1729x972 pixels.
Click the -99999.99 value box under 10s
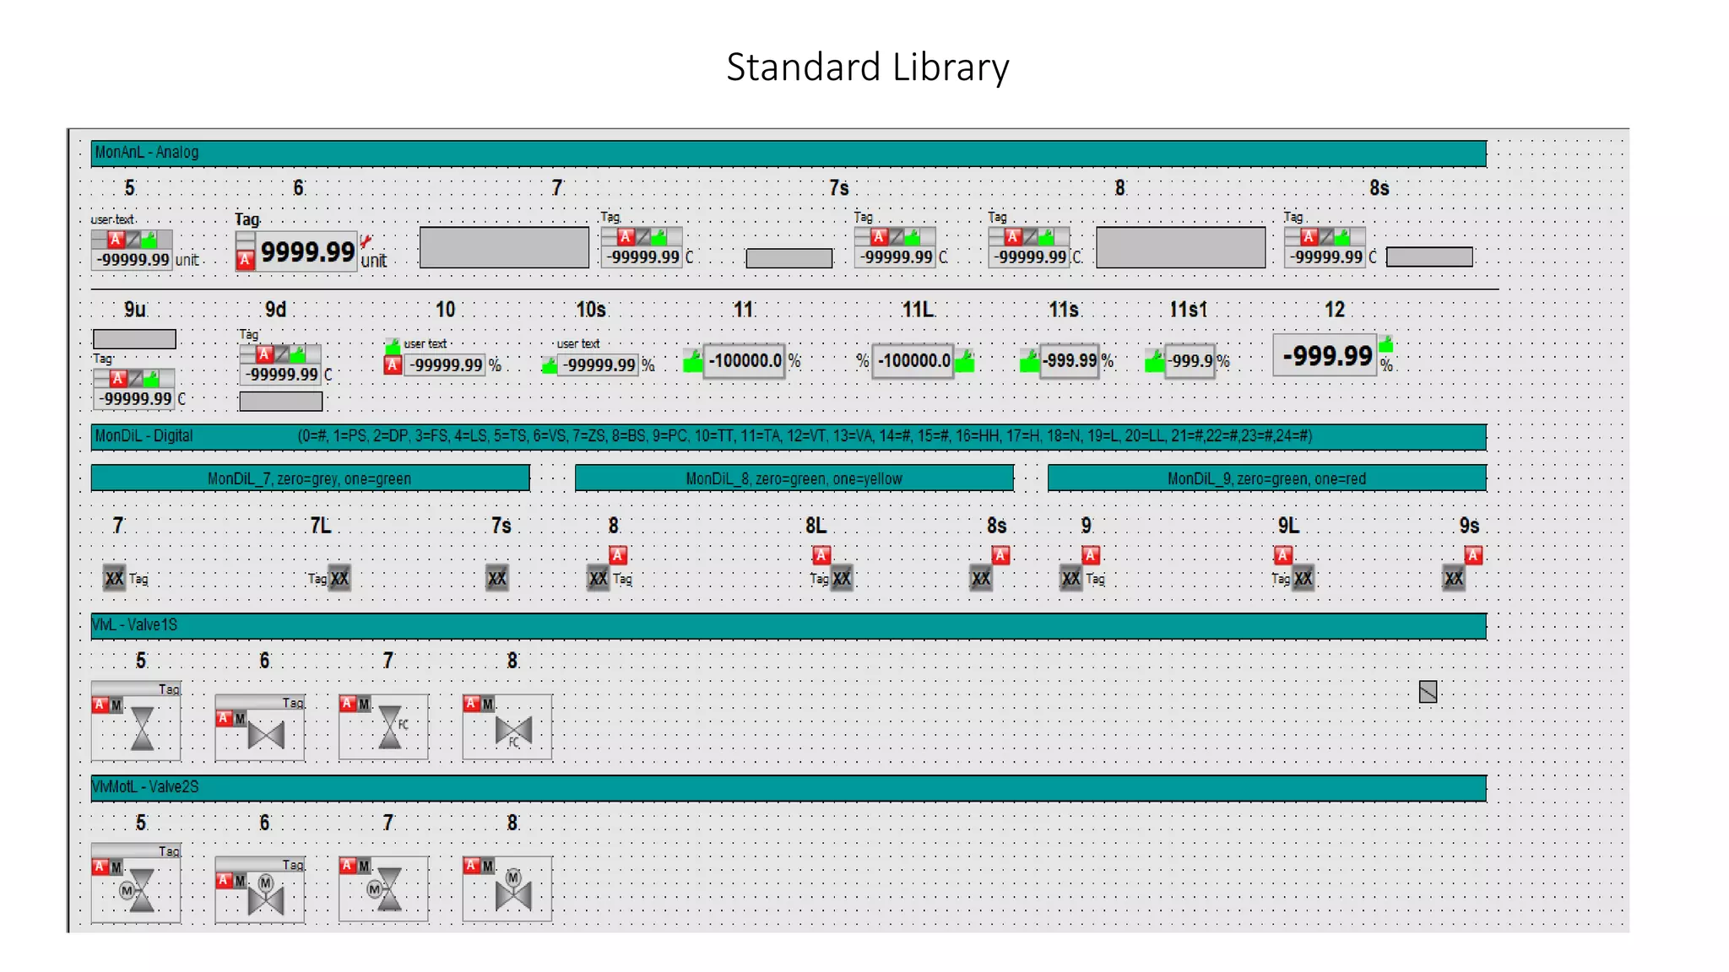[x=599, y=365]
